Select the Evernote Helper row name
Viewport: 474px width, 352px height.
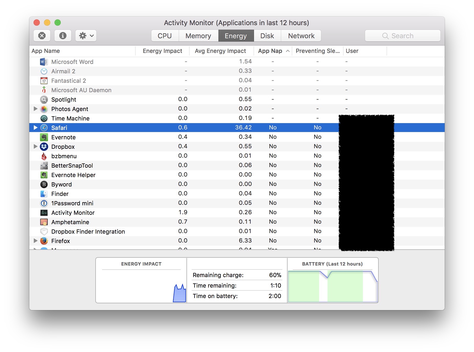coord(73,175)
